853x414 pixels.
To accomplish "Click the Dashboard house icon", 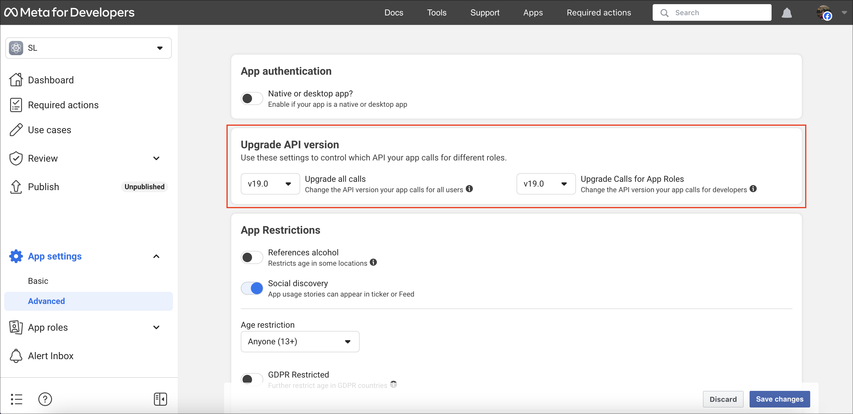I will tap(16, 80).
